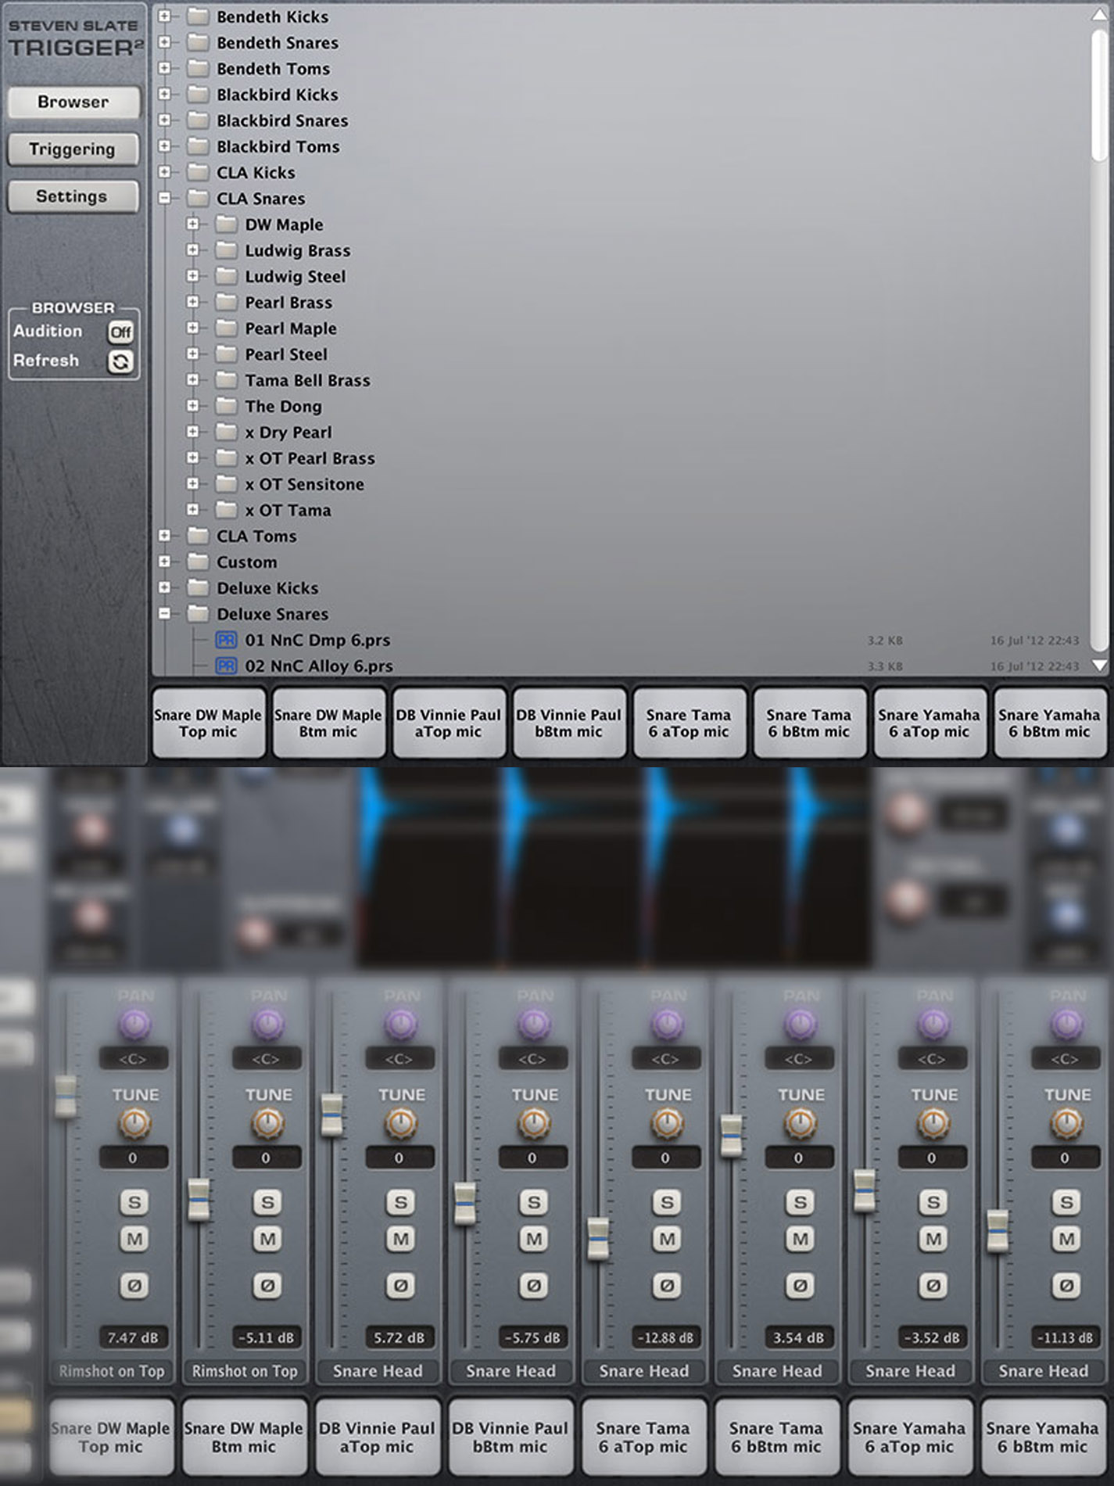Select the top Snare DW Maple Top mic slot
The image size is (1114, 1486).
pos(208,723)
